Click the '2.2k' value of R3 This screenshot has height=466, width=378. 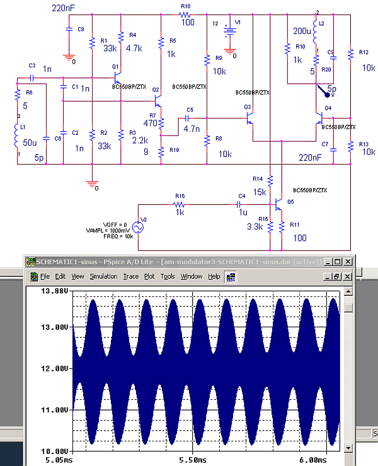click(x=140, y=140)
